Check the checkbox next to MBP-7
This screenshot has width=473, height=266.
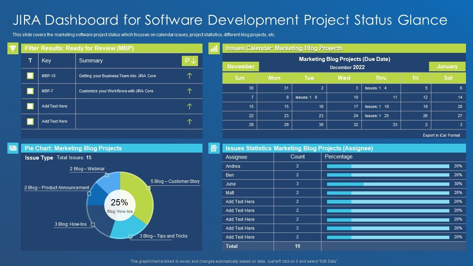pyautogui.click(x=30, y=91)
